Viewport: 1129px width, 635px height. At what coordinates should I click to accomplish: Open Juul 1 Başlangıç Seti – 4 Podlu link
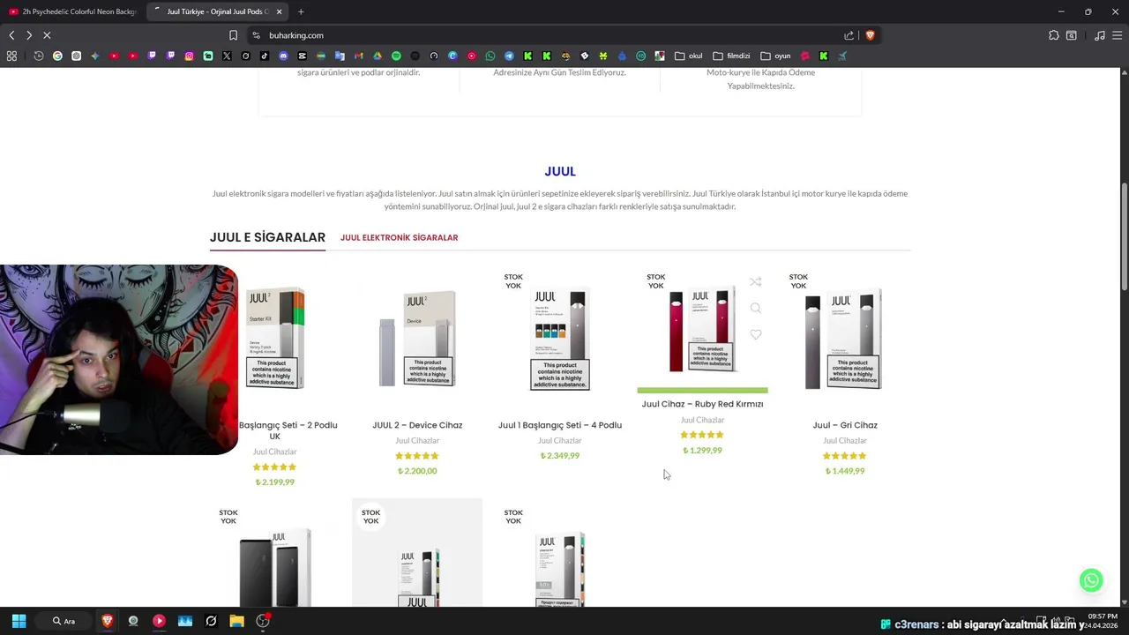click(560, 425)
